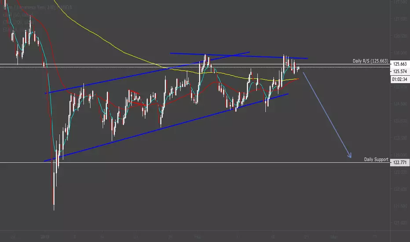The image size is (410, 242).
Task: Click the Feb label on time axis
Action: point(198,237)
